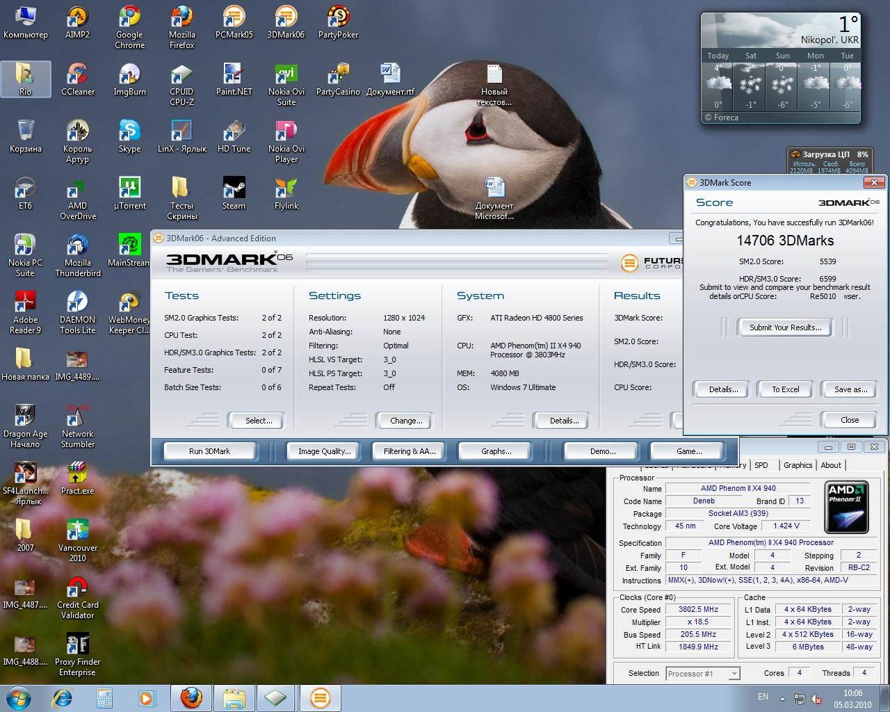This screenshot has height=712, width=890.
Task: Launch Google Chrome from the desktop
Action: [130, 27]
